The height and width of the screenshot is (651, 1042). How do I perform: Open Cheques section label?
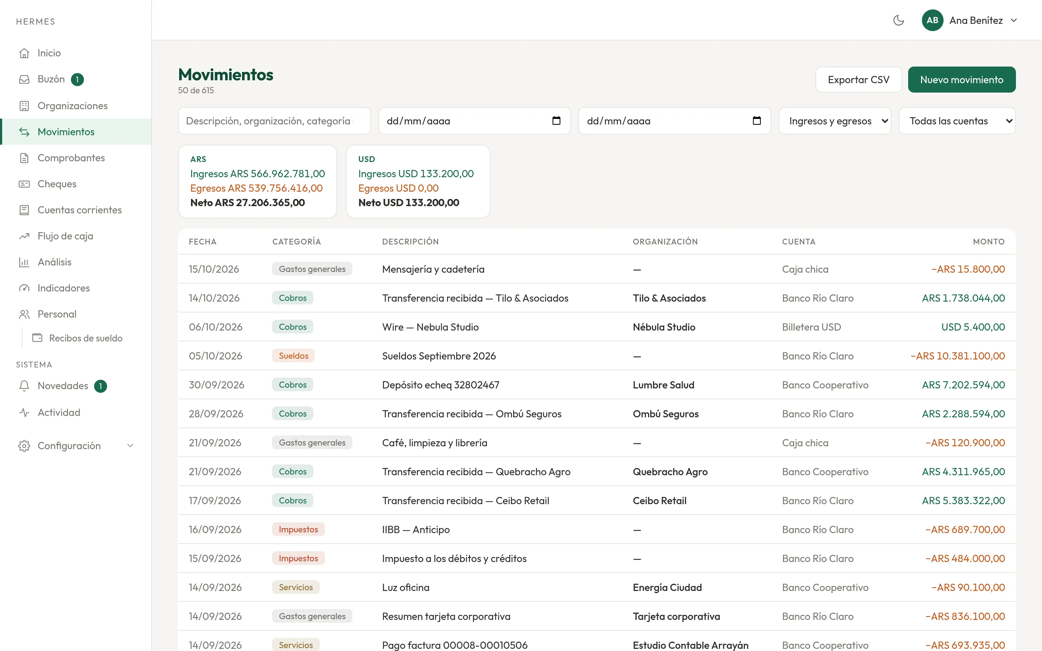(x=57, y=184)
